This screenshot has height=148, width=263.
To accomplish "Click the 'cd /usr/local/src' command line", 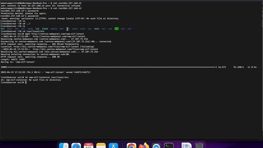I will point(23,31).
